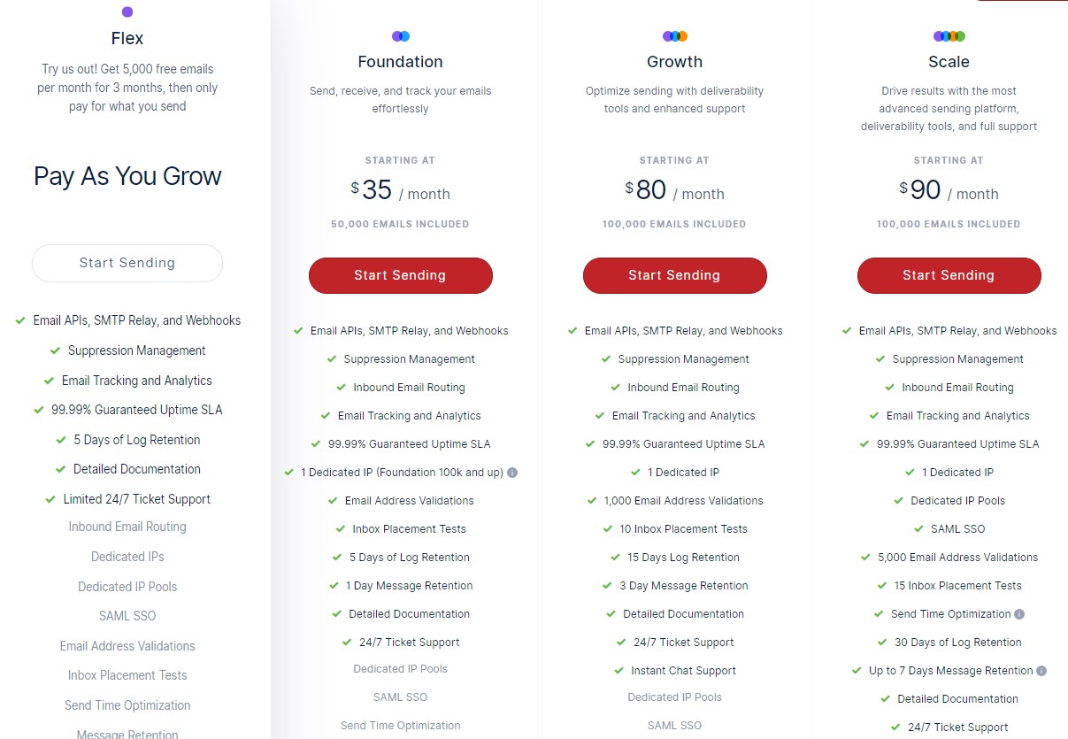Screen dimensions: 1068x739
Task: Open info icon beside Send Time Optimization
Action: (x=1019, y=614)
